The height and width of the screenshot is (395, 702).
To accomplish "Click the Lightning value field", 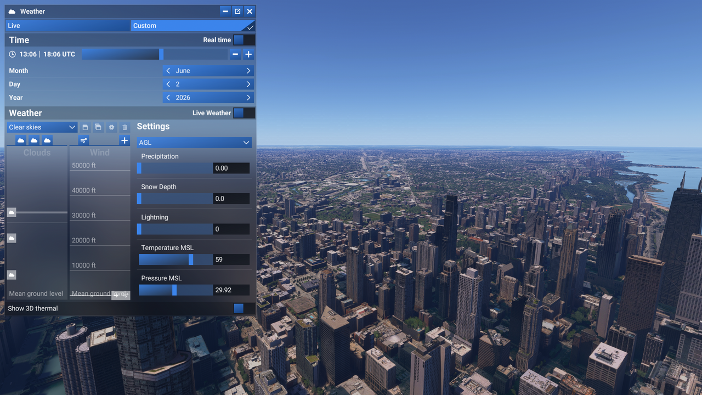I will point(231,229).
